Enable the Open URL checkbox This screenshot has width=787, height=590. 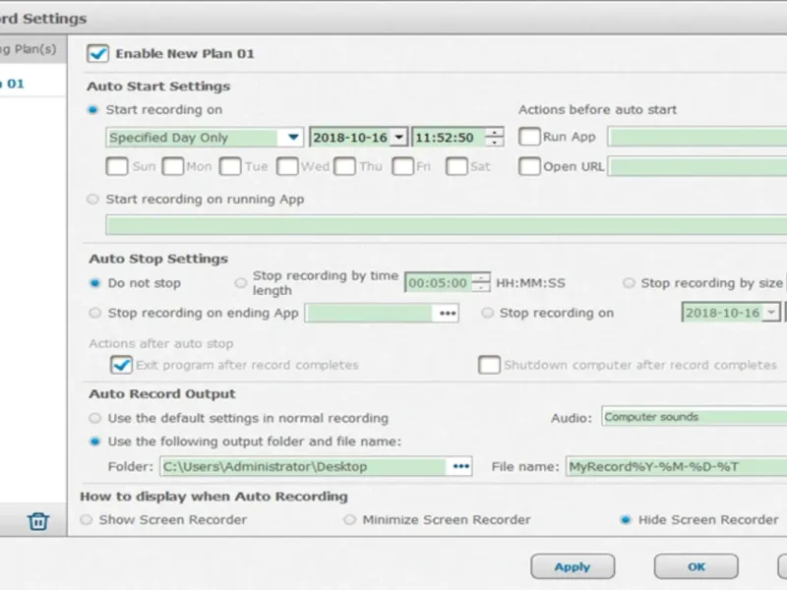tap(529, 166)
